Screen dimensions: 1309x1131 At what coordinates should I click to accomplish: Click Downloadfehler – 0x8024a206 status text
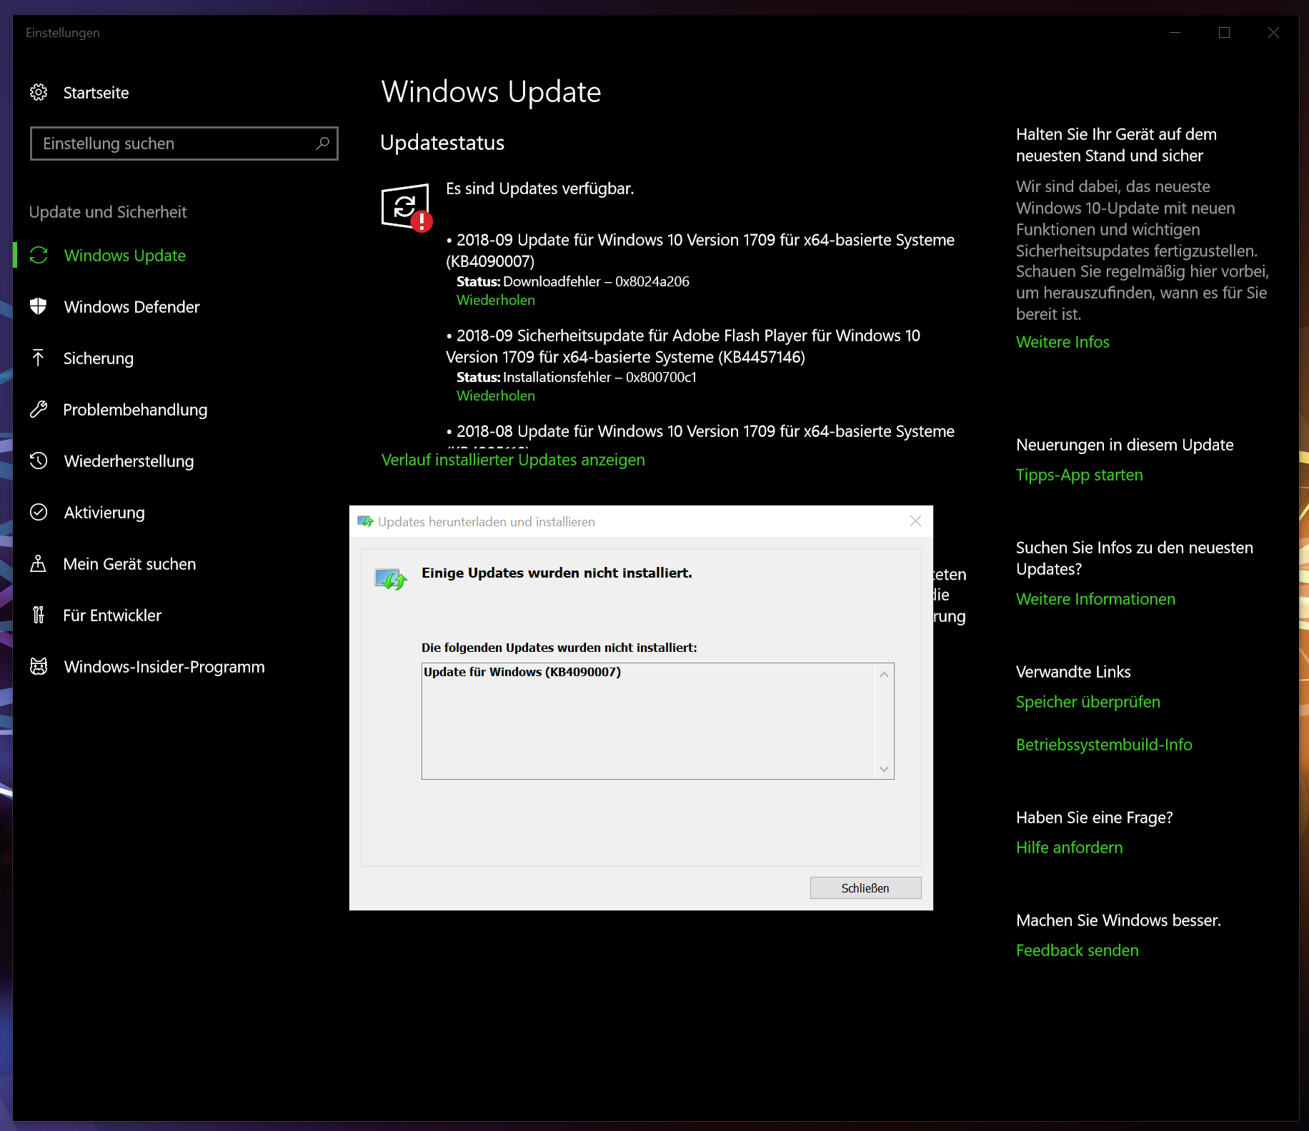[x=596, y=281]
